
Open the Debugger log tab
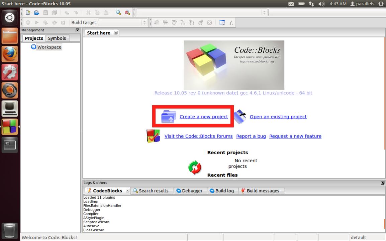tap(190, 191)
